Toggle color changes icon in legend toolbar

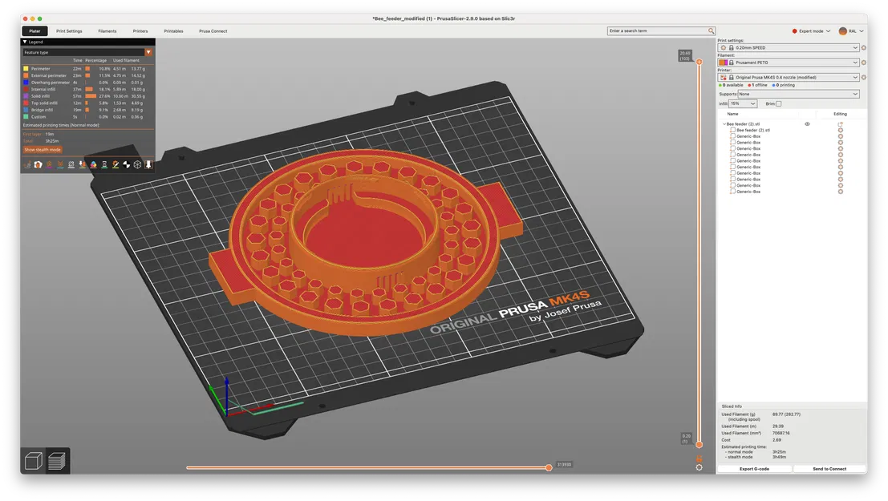click(x=93, y=165)
